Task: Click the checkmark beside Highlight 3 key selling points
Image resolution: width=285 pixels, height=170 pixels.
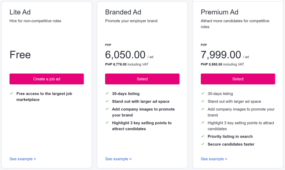Action: pyautogui.click(x=107, y=123)
